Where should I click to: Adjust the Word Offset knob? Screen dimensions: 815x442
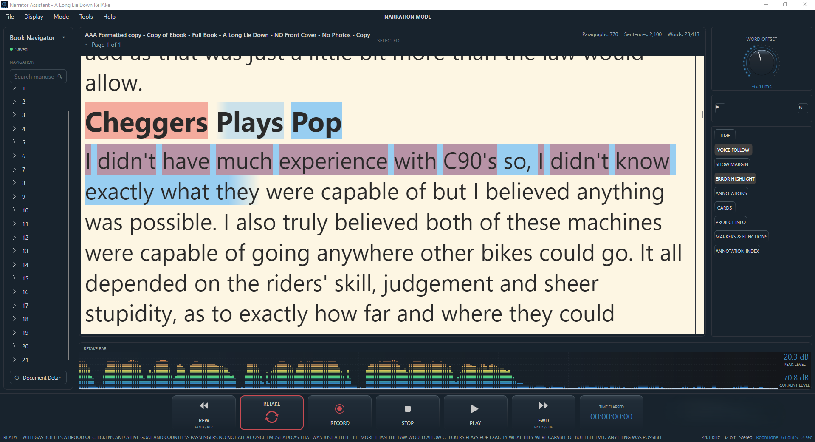pos(761,62)
